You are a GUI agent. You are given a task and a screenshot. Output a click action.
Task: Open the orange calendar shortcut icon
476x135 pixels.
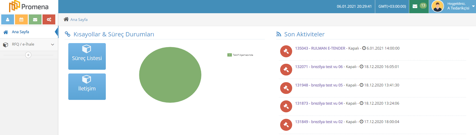pyautogui.click(x=21, y=19)
